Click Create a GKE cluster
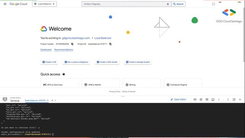245x138 pixels. [x=107, y=62]
